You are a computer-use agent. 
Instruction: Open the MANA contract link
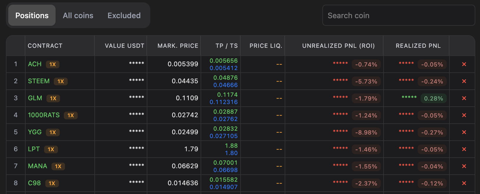(x=38, y=166)
